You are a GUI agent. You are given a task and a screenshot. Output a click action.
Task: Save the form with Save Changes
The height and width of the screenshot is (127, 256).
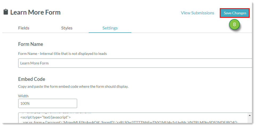tap(235, 13)
